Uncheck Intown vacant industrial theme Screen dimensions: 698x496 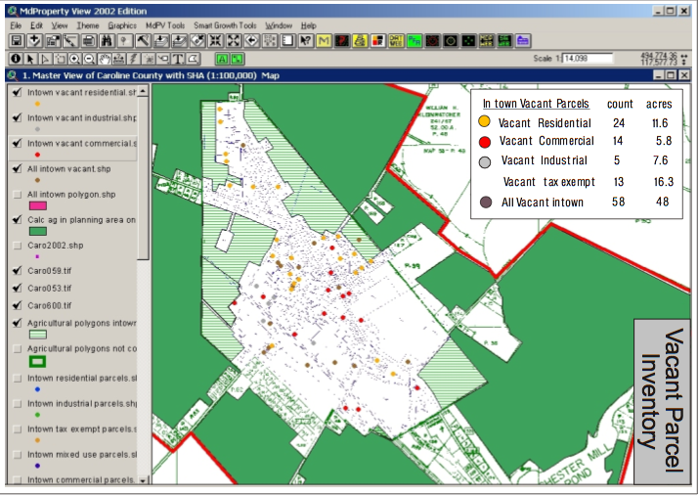click(x=17, y=117)
